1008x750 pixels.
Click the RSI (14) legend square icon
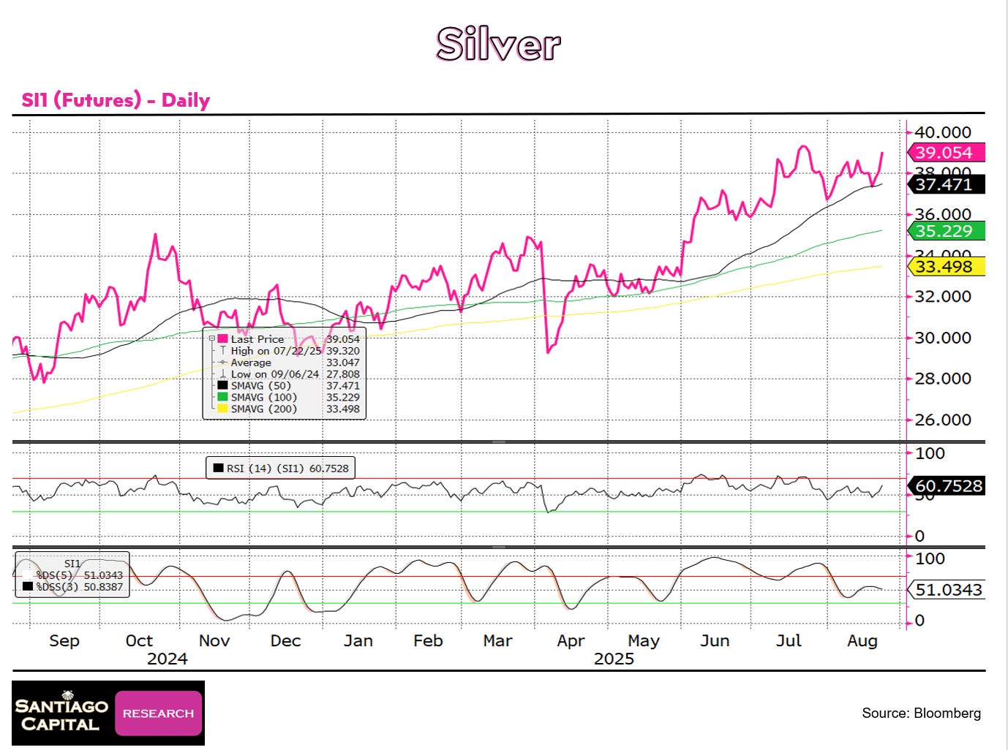[x=219, y=467]
